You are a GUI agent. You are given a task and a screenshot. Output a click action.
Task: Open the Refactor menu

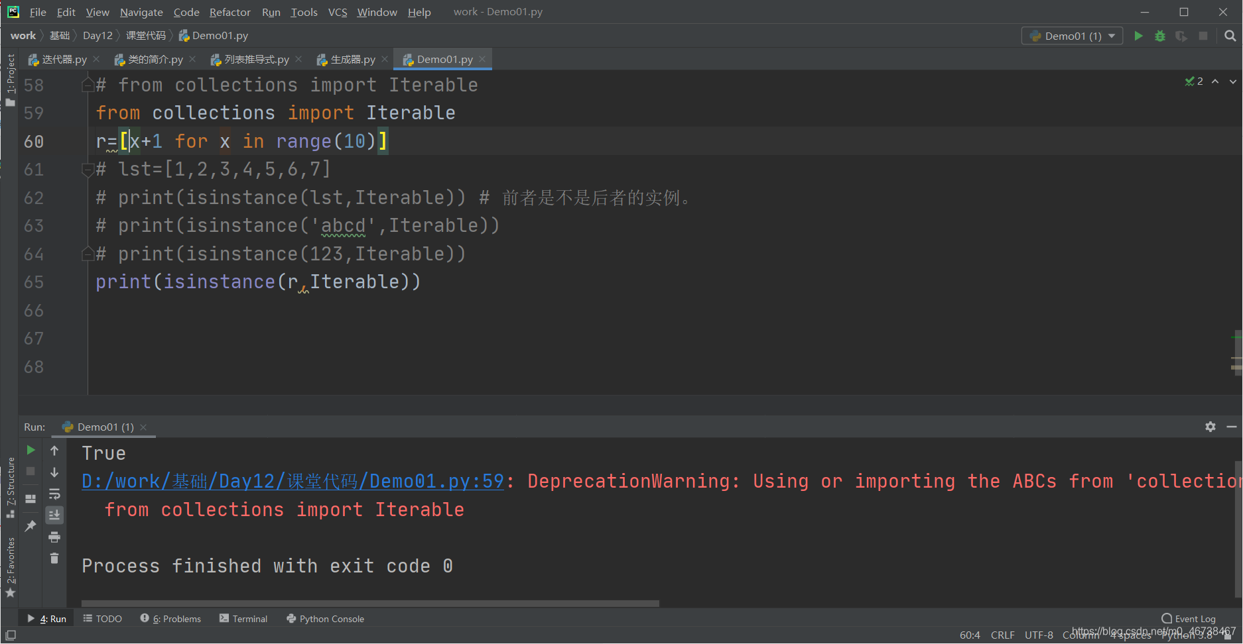(x=229, y=12)
